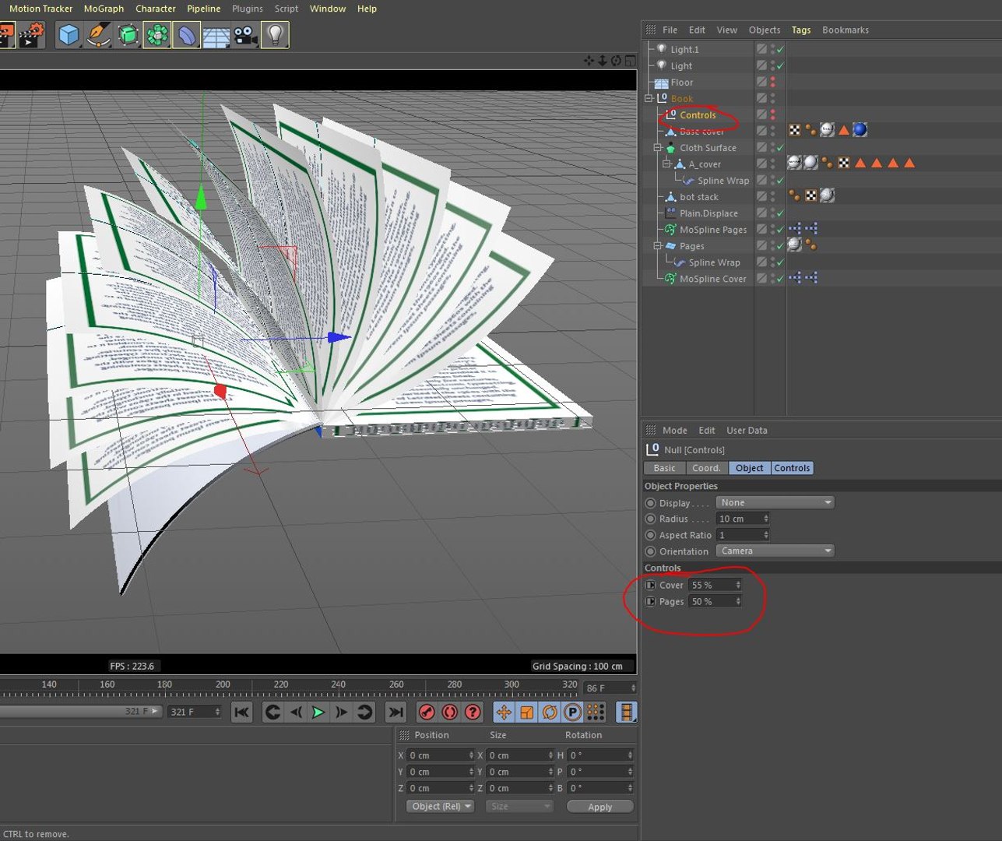The width and height of the screenshot is (1002, 841).
Task: Add a floor environment object icon
Action: tap(216, 35)
